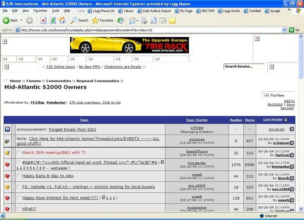The image size is (304, 220).
Task: Jump to last post of Forged Emails announcement
Action: [292, 129]
